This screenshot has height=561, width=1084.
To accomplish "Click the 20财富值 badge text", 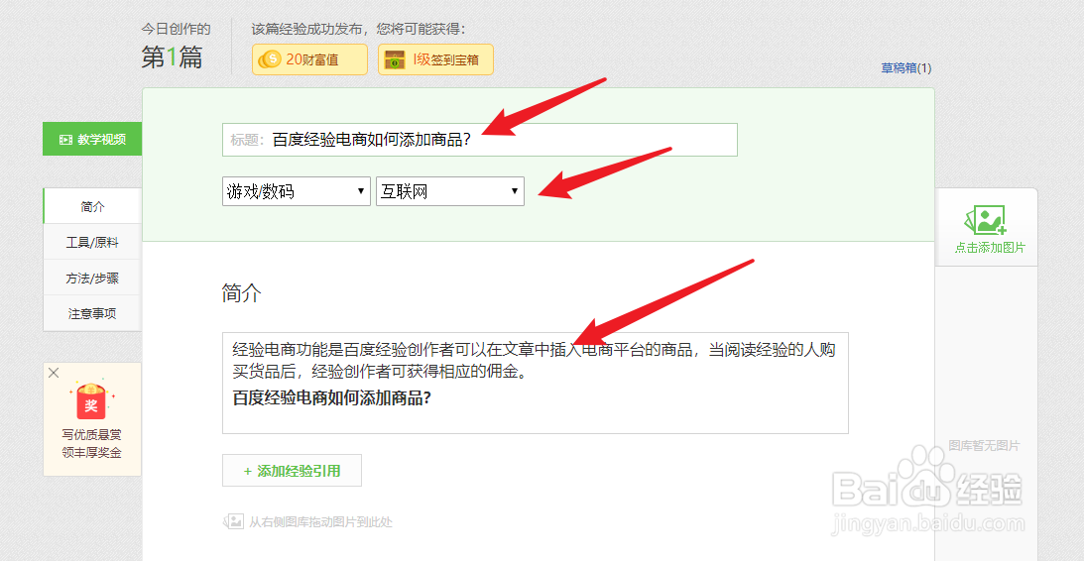I will [x=311, y=59].
